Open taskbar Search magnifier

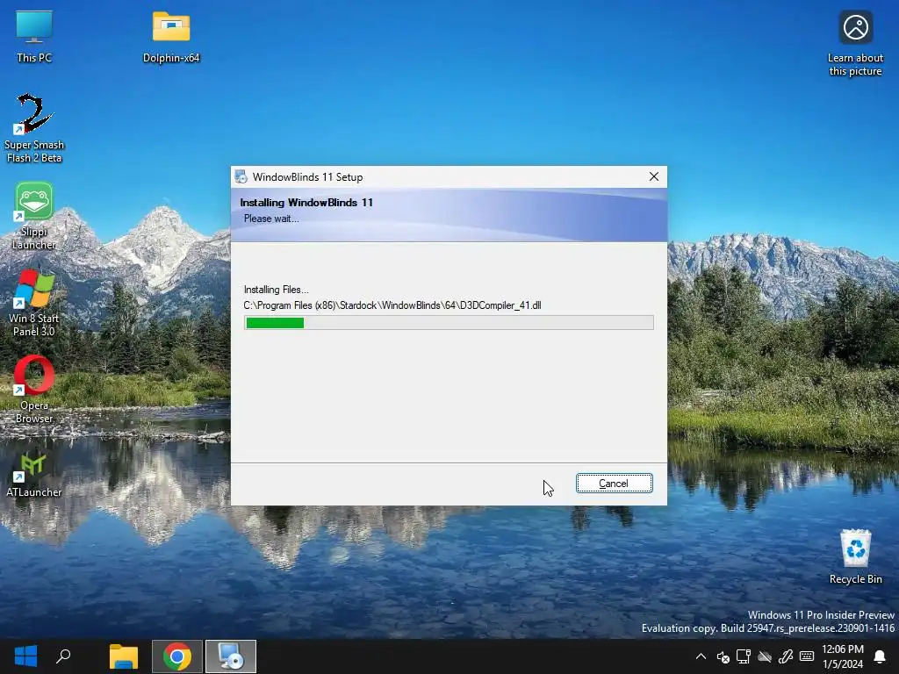[x=63, y=656]
